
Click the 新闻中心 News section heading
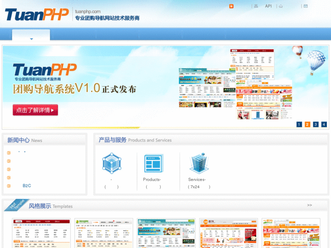pyautogui.click(x=25, y=140)
